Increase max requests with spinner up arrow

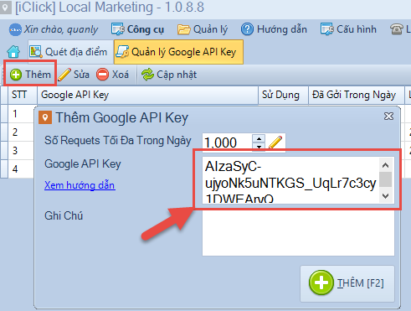pos(259,138)
